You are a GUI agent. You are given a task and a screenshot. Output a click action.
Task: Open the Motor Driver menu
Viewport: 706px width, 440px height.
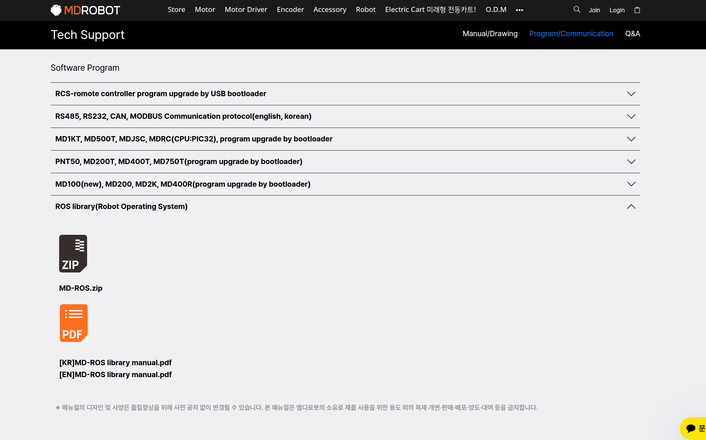pos(246,10)
